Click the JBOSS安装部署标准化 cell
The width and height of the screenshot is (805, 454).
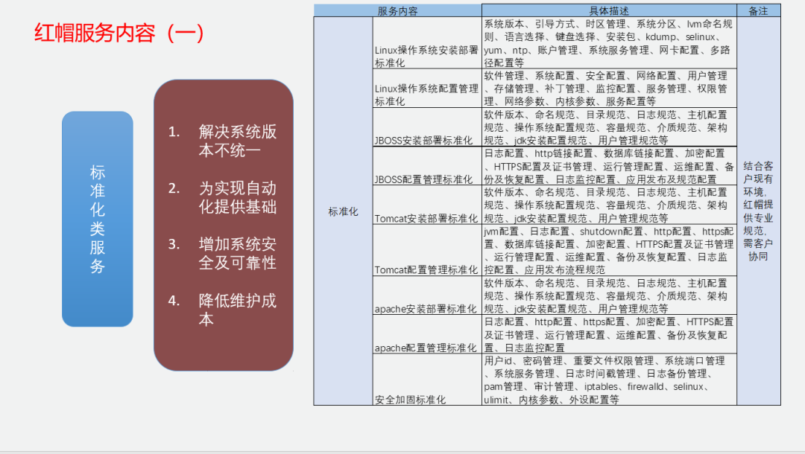(x=427, y=127)
